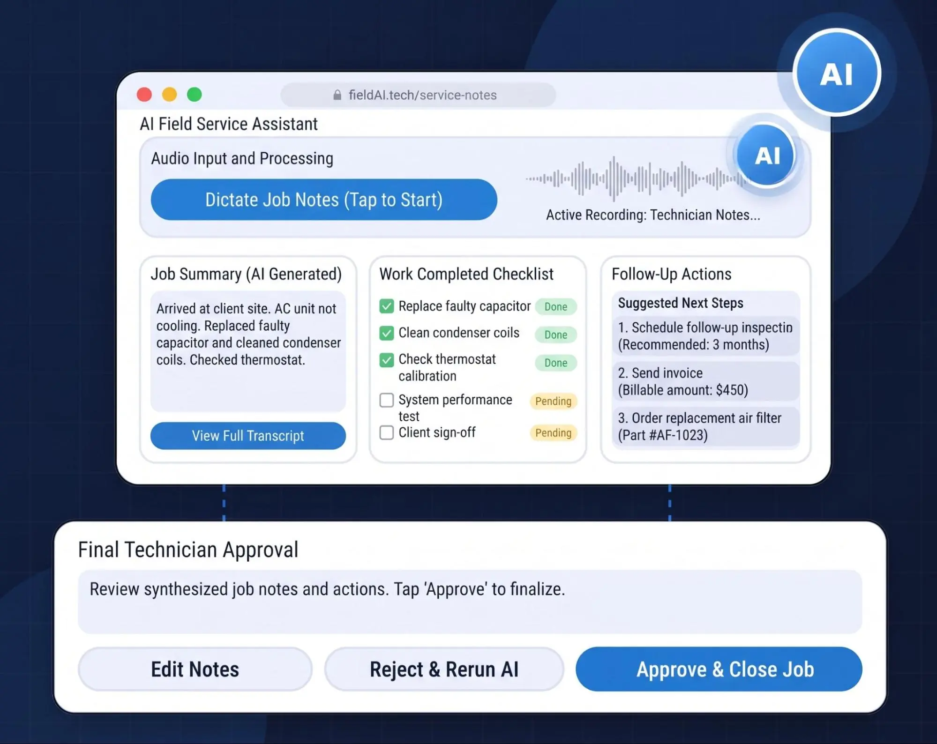Click the Review synthesized job notes message box

470,602
